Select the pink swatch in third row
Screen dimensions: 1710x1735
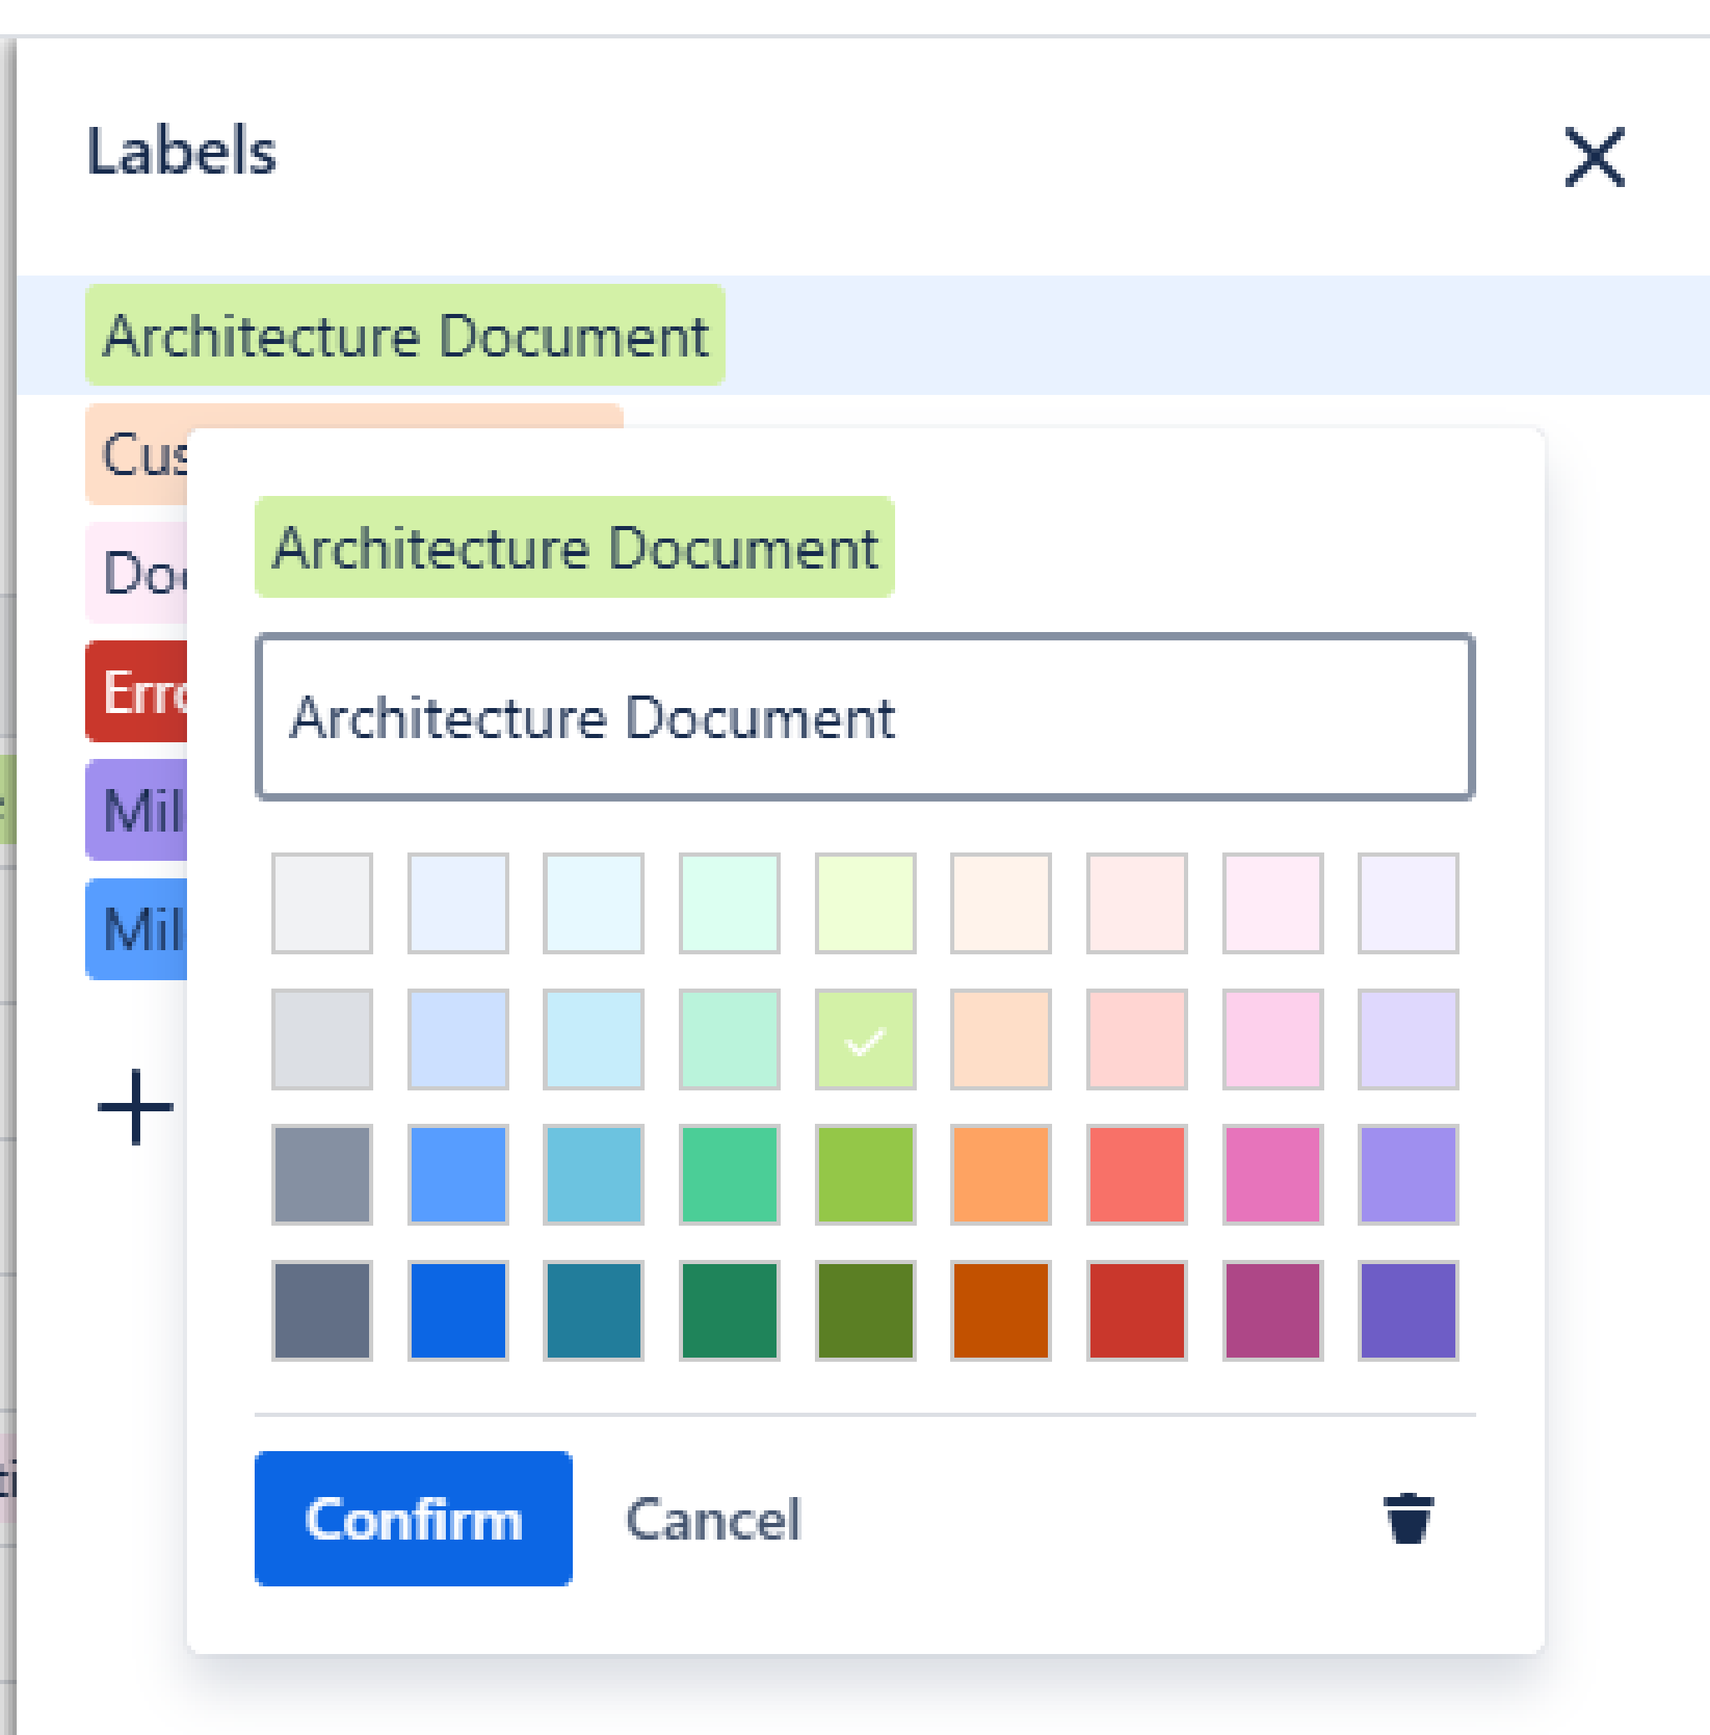[1272, 1175]
